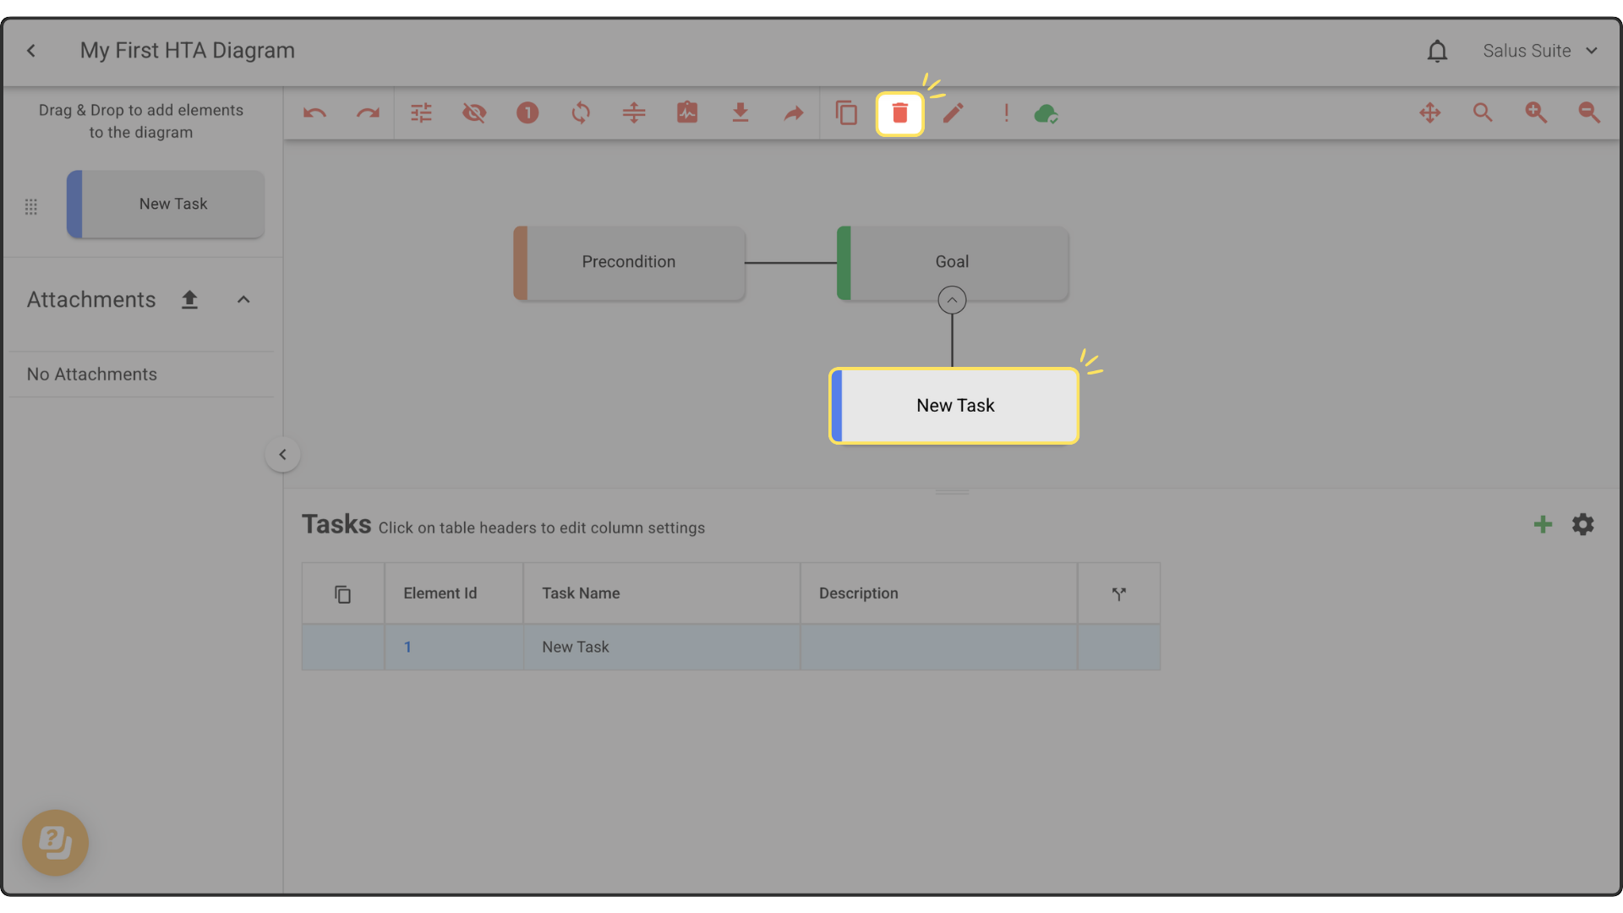This screenshot has width=1623, height=913.
Task: Click the cloud saved status icon
Action: (1046, 113)
